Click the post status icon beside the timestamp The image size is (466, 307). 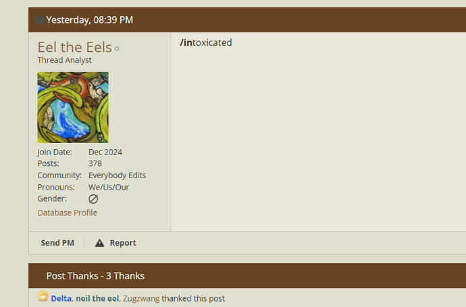pyautogui.click(x=41, y=20)
